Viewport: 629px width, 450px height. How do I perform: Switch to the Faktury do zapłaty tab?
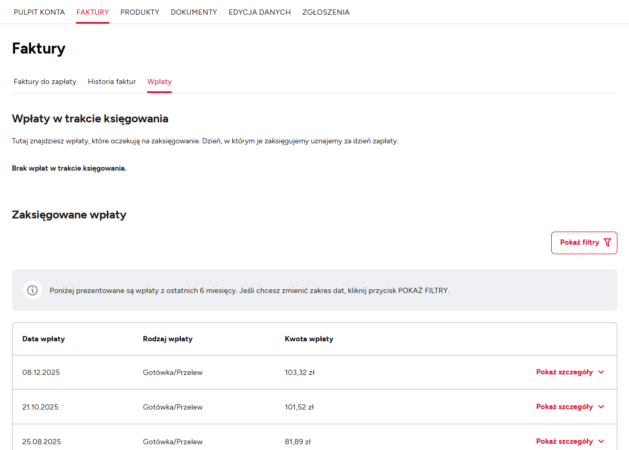[45, 82]
